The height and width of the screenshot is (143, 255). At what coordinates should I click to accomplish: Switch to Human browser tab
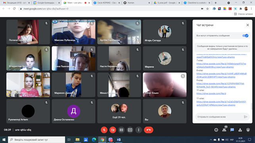(x=136, y=3)
